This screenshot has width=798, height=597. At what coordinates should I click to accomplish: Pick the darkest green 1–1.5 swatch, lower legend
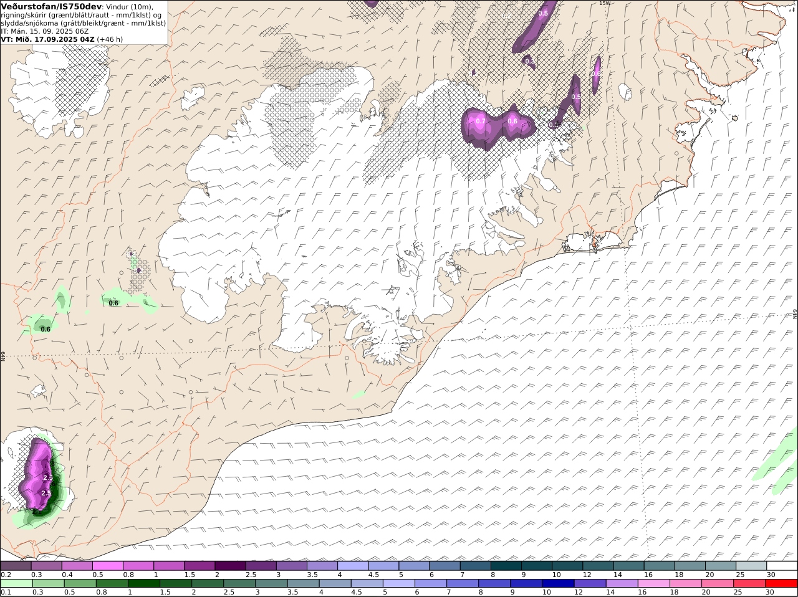tap(143, 584)
